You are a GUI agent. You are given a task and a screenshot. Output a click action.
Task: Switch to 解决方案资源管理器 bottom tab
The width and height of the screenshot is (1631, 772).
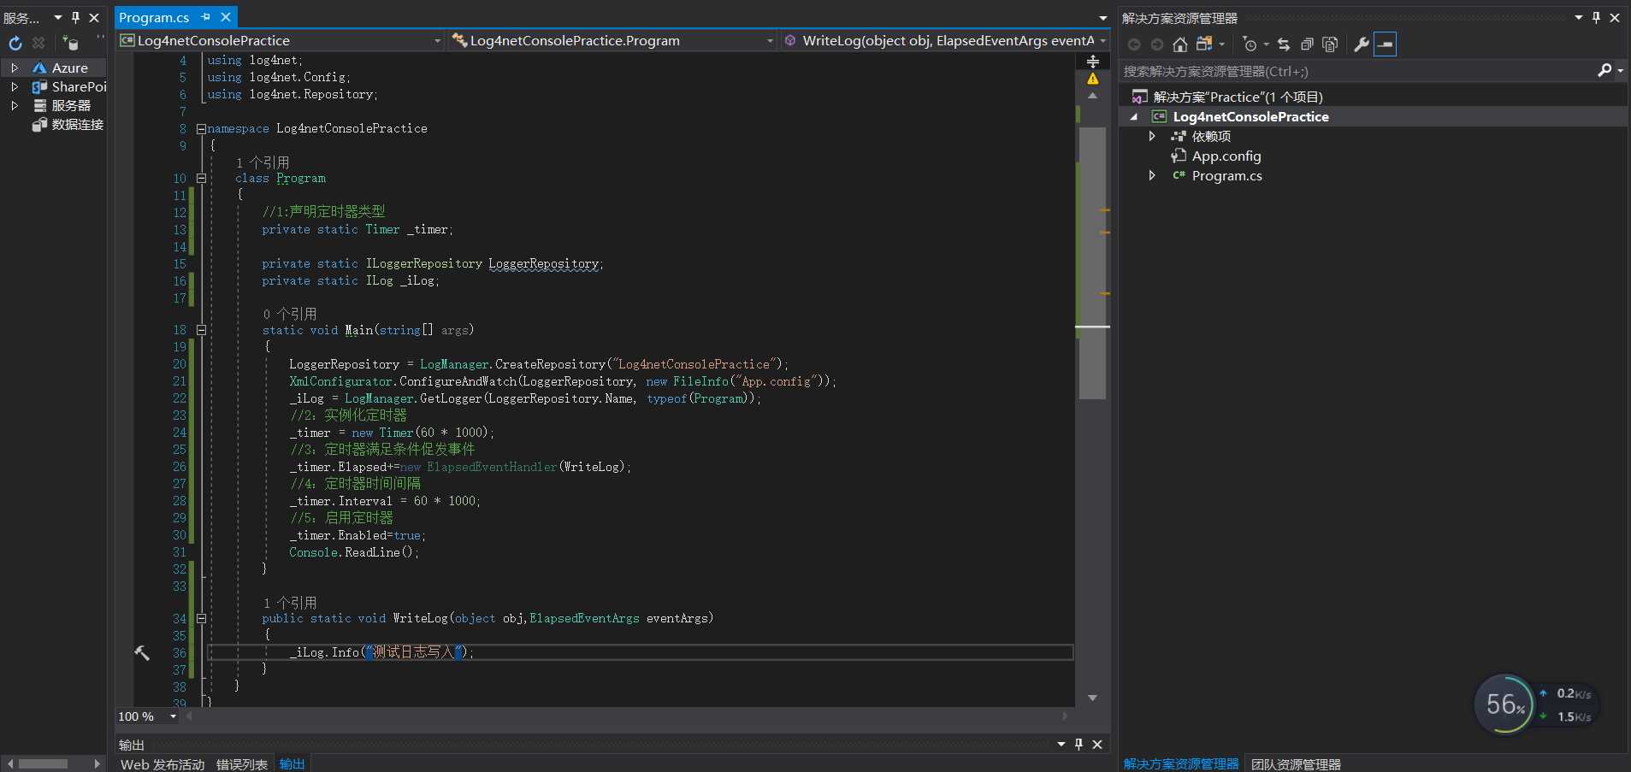1180,764
